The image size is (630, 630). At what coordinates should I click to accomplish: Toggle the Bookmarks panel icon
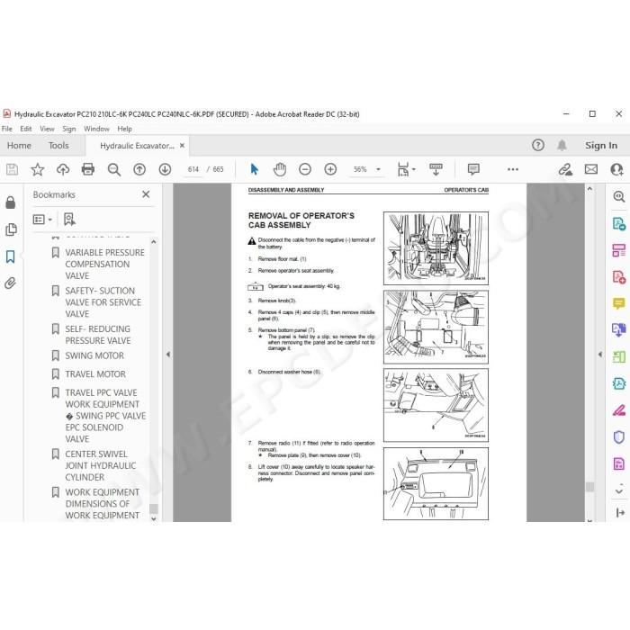pos(11,256)
